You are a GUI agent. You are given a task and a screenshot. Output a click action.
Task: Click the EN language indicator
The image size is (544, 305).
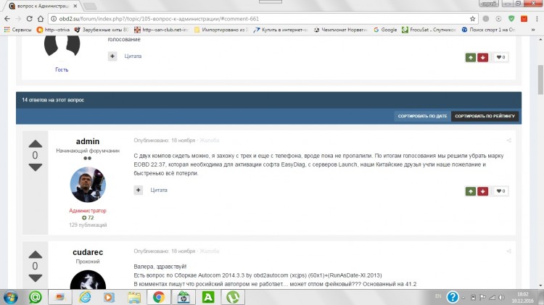438,296
